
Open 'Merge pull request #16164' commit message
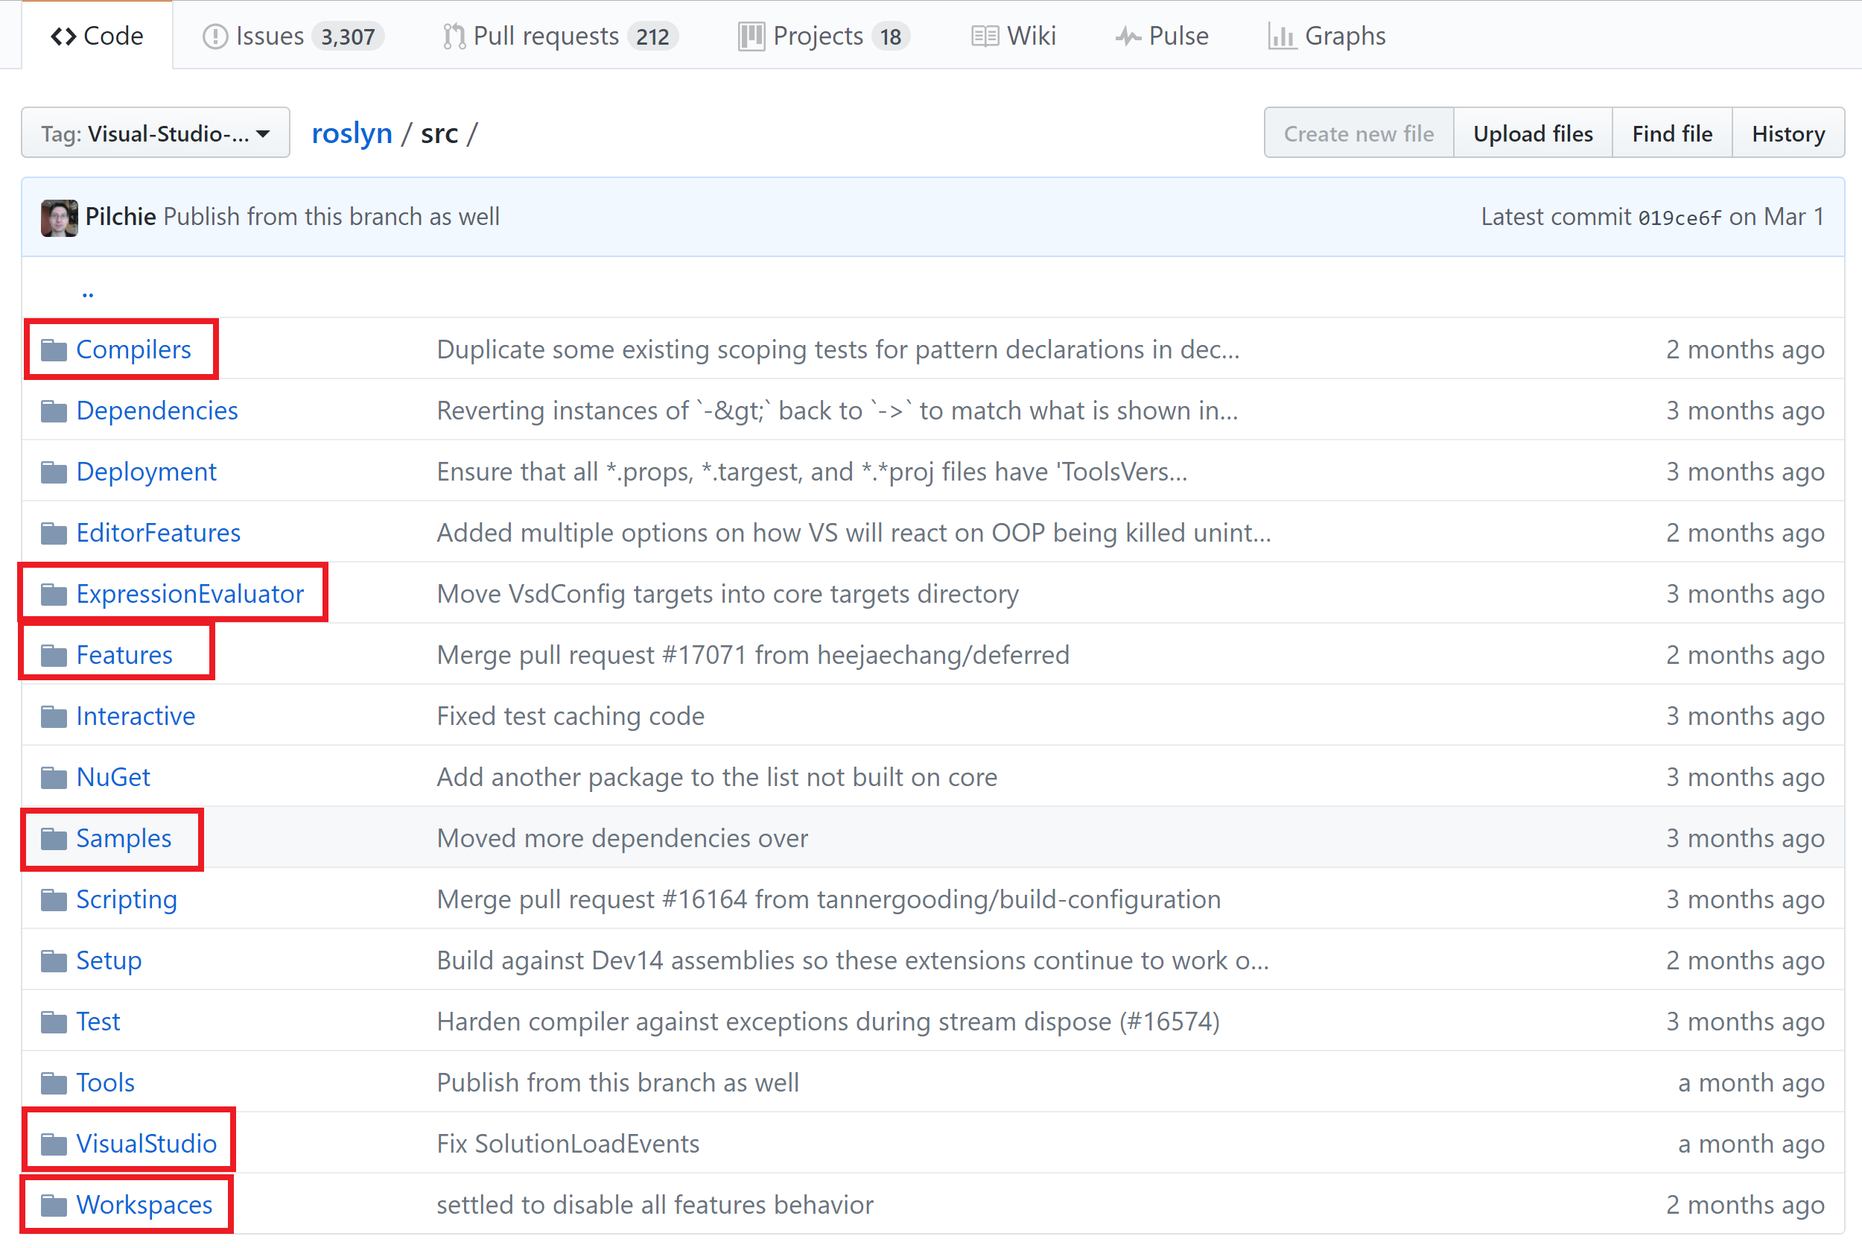[x=829, y=899]
